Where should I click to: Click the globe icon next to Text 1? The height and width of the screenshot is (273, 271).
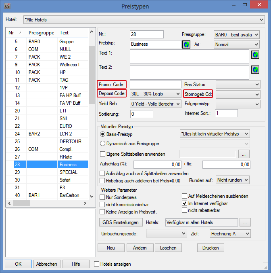click(255, 55)
